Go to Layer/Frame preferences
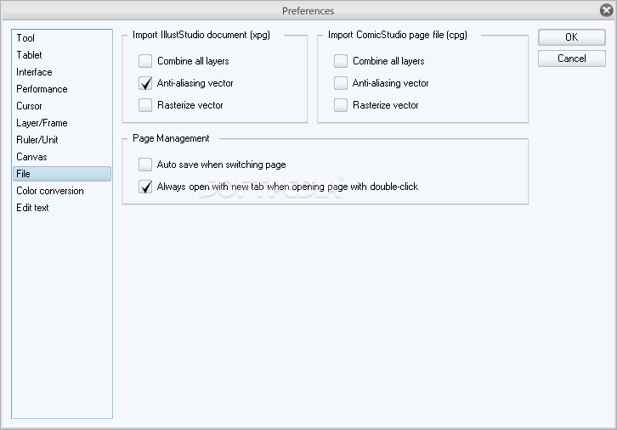The width and height of the screenshot is (617, 430). click(42, 123)
